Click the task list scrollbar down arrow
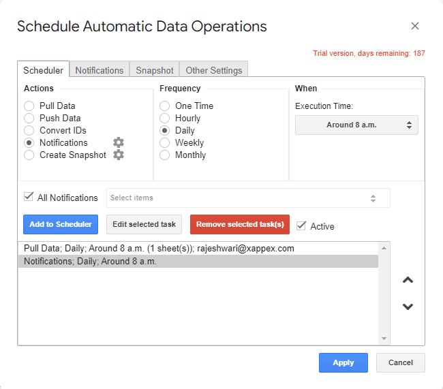This screenshot has height=389, width=443. click(384, 339)
